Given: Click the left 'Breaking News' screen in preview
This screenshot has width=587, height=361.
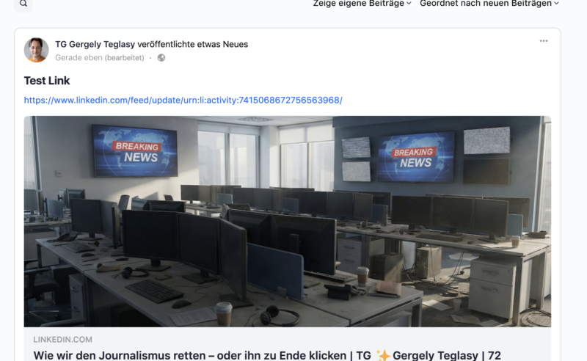Looking at the screenshot, I should click(134, 151).
